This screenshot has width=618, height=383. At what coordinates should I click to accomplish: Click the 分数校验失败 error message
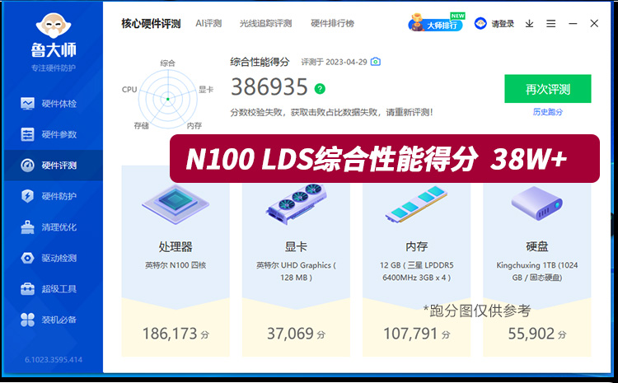(331, 112)
